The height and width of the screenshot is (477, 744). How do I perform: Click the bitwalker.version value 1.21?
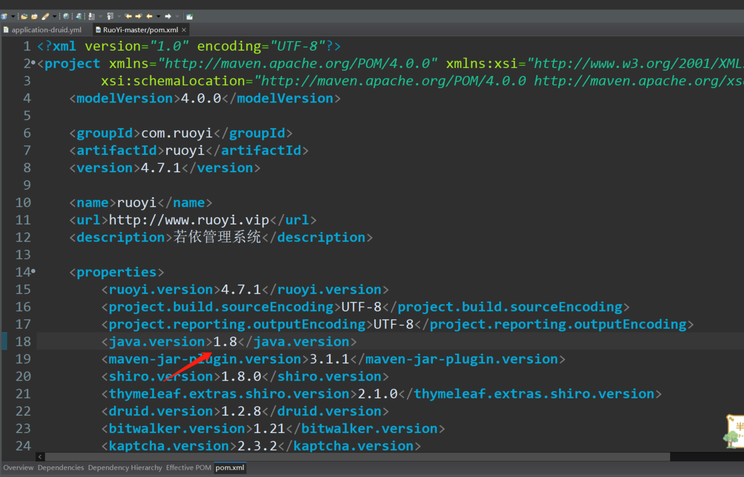[x=269, y=428]
